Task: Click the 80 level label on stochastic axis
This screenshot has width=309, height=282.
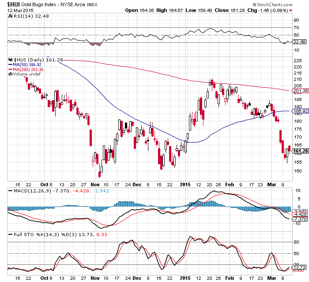Action: point(296,242)
